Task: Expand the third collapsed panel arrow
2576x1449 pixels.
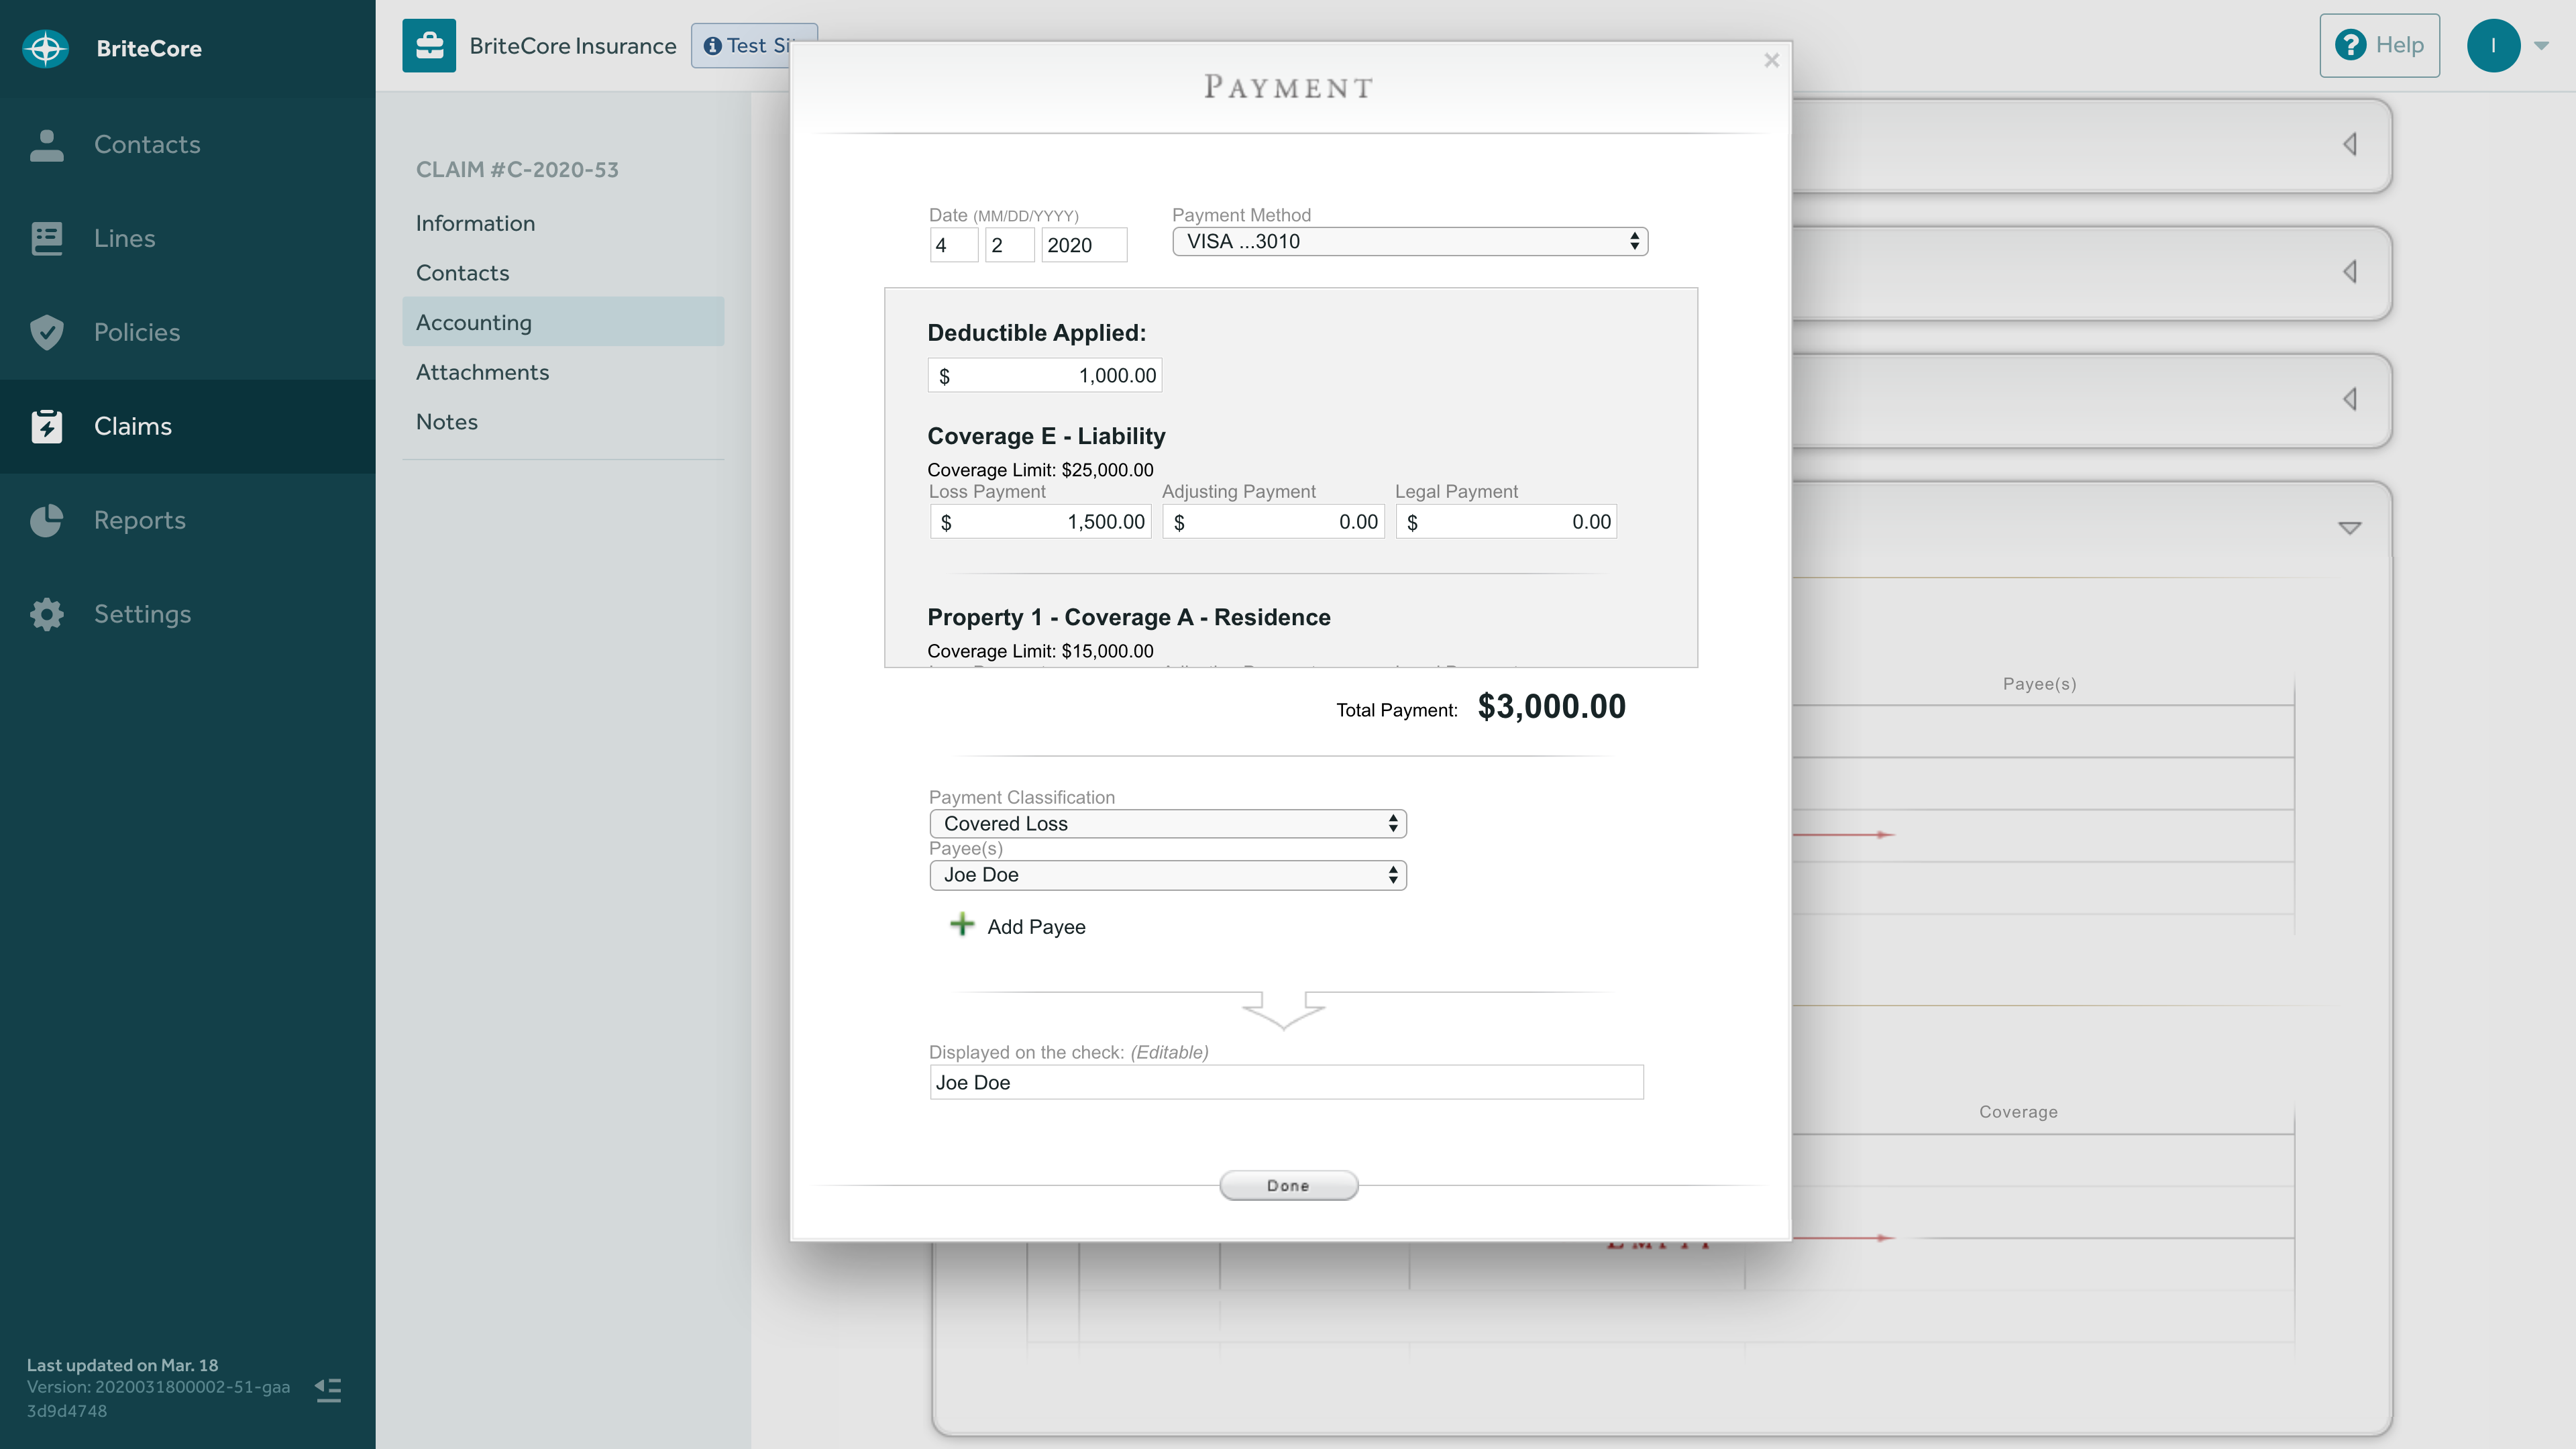Action: pyautogui.click(x=2350, y=399)
